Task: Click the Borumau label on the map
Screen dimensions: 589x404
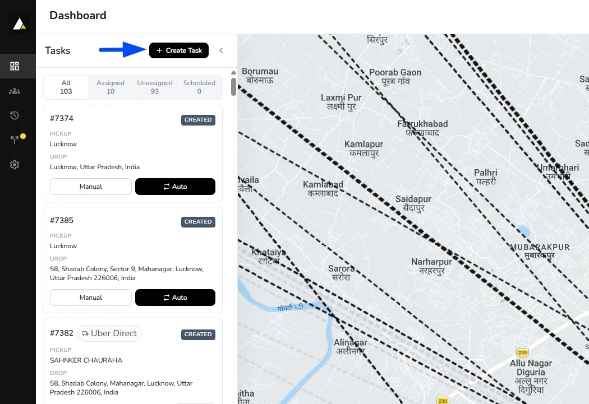Action: click(260, 76)
